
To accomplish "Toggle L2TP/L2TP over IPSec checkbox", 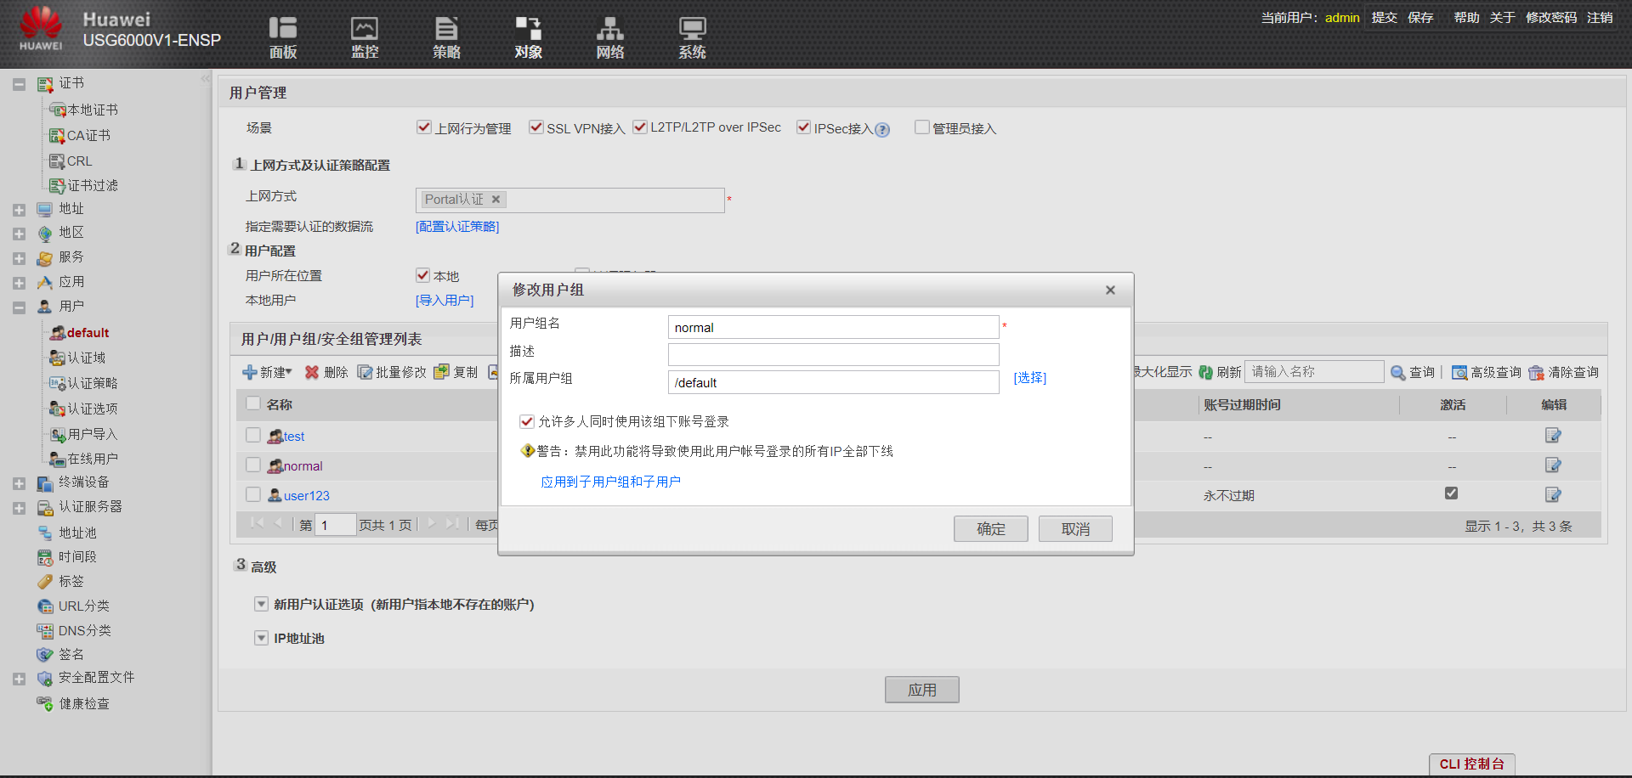I will click(x=640, y=127).
